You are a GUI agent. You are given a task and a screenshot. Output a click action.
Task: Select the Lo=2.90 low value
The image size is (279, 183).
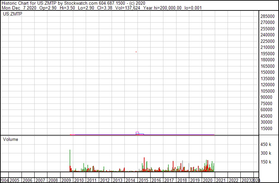pos(86,8)
